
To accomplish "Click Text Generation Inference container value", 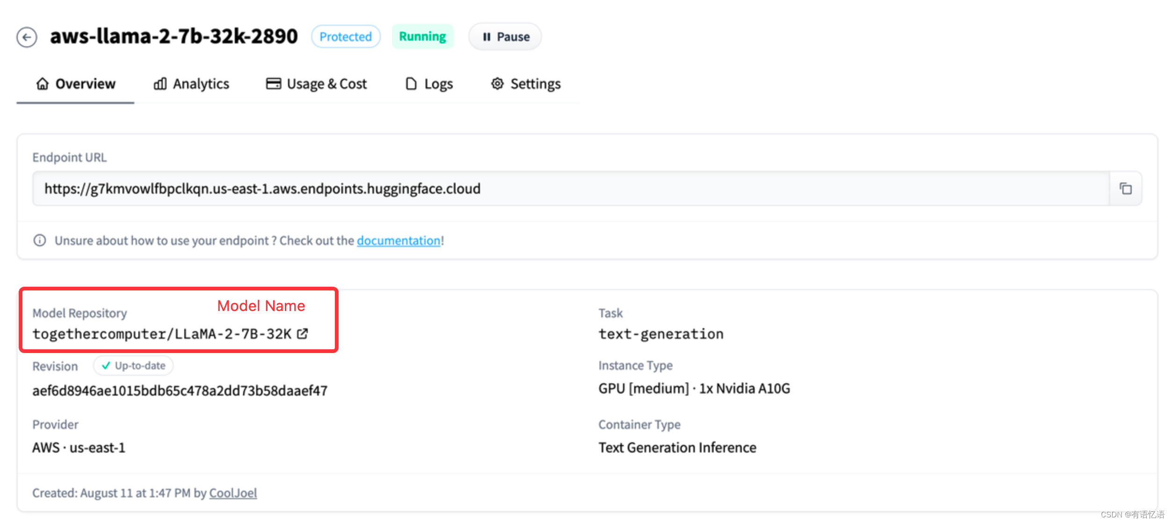I will [x=677, y=447].
